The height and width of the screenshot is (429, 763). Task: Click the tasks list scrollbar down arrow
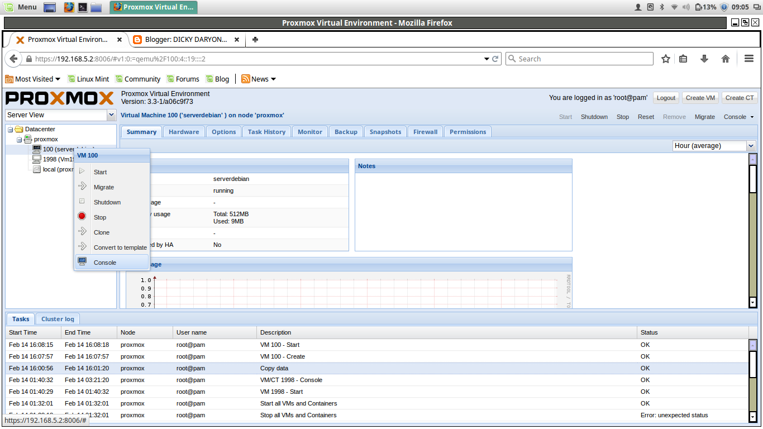[x=752, y=416]
